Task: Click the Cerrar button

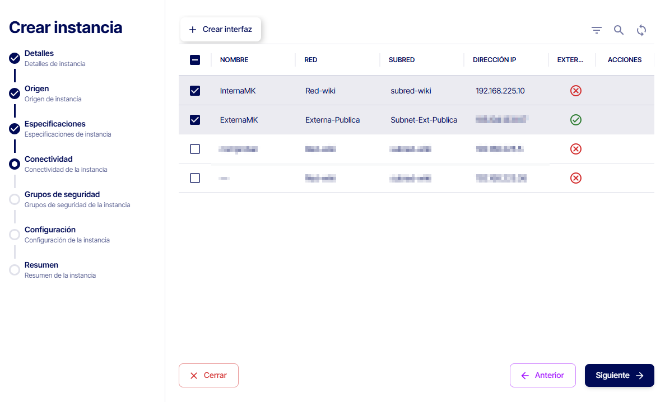Action: pyautogui.click(x=208, y=376)
